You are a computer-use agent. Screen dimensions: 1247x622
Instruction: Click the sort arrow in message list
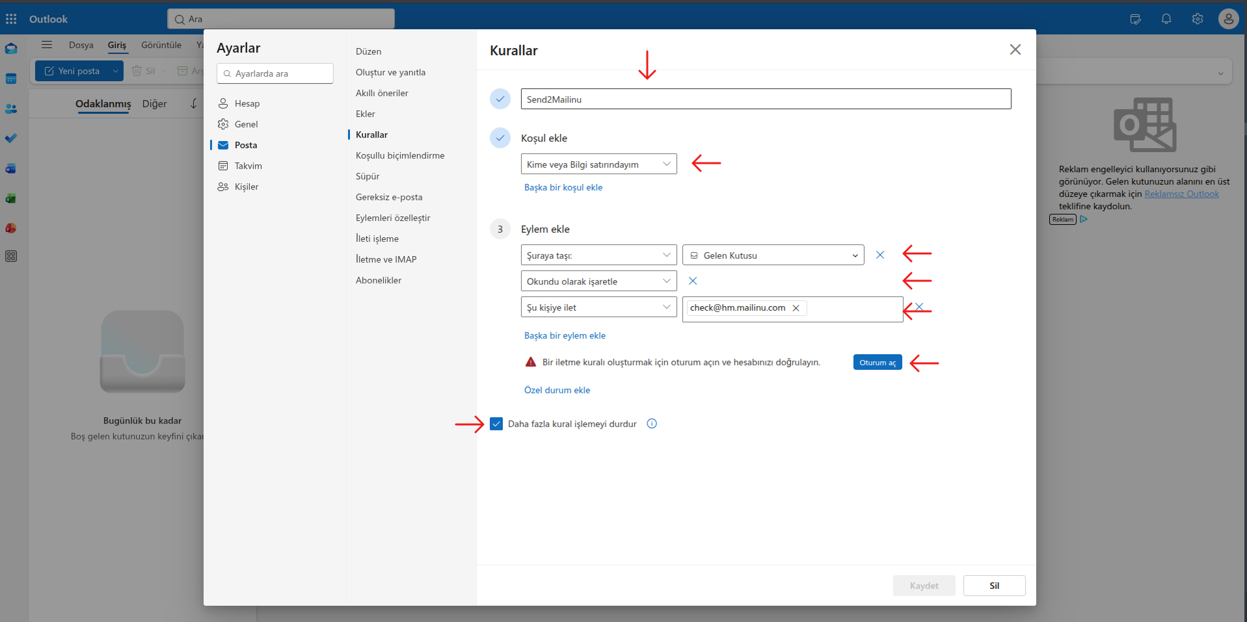pos(194,103)
